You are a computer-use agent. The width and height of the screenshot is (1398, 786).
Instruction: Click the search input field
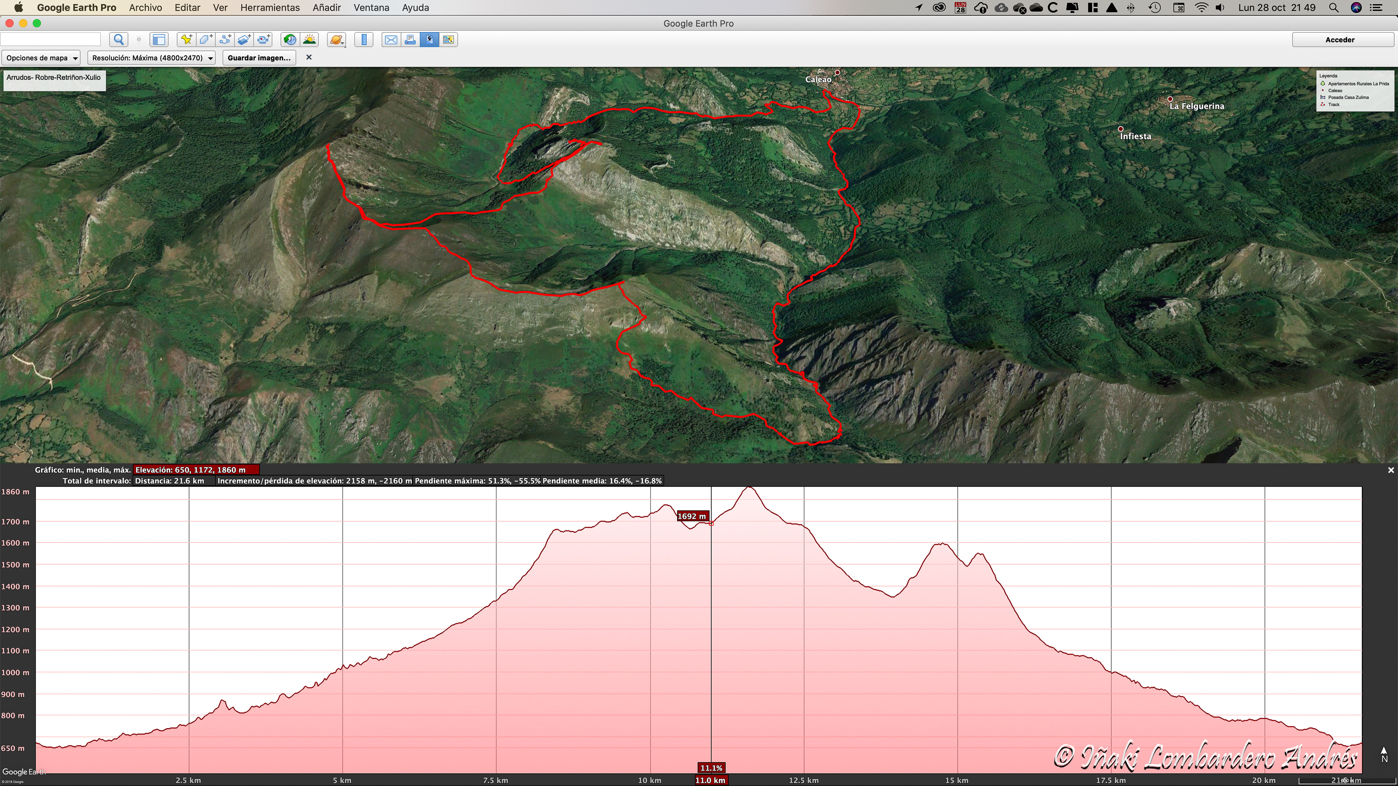[51, 39]
